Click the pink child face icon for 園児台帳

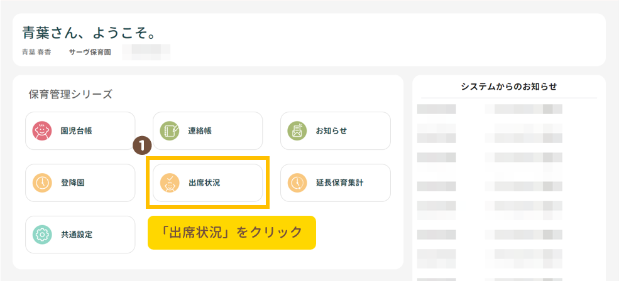coord(42,131)
